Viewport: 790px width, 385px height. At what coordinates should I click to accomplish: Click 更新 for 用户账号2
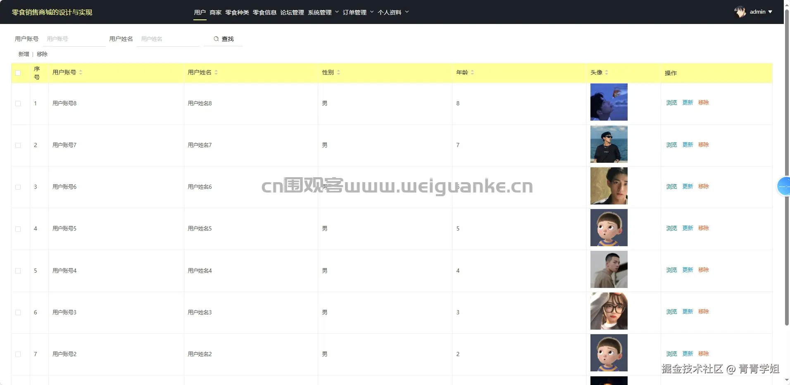pyautogui.click(x=688, y=354)
